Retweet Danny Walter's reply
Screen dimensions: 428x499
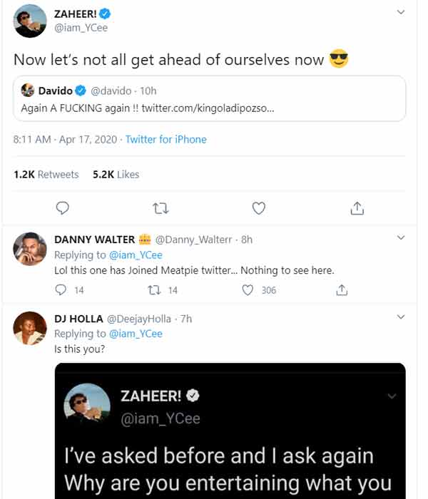(x=154, y=290)
